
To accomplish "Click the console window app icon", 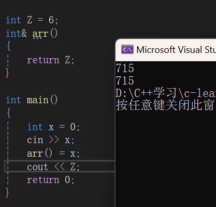I will 127,49.
